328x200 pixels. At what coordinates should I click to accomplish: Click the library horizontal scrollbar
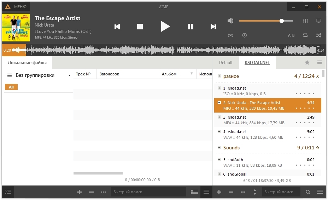pyautogui.click(x=98, y=173)
